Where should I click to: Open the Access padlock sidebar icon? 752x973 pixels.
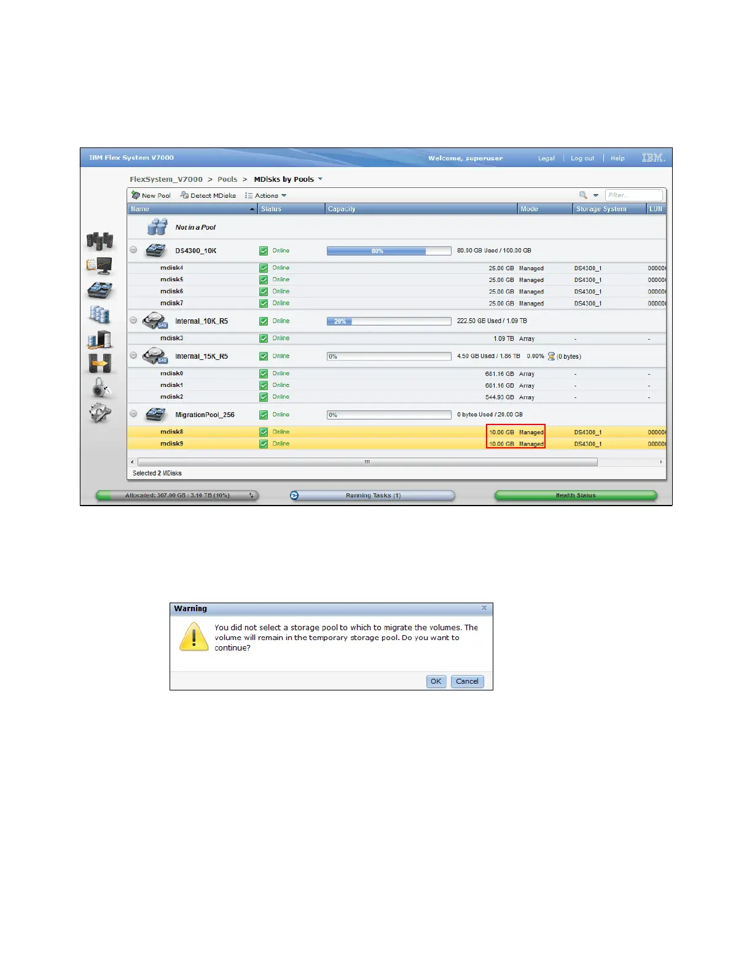click(100, 388)
